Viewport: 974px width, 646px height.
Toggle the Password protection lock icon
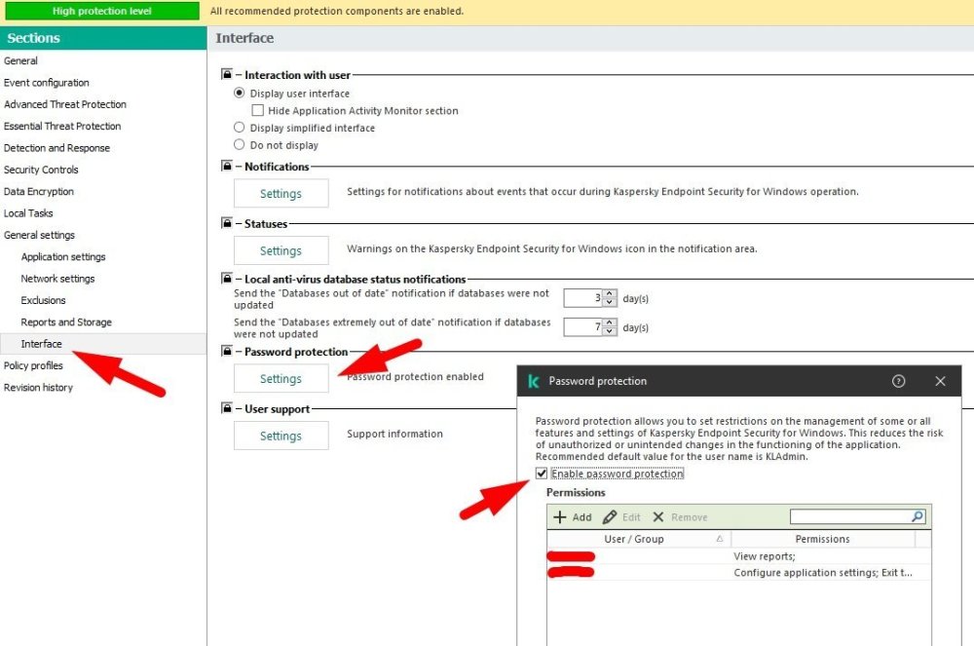(227, 351)
